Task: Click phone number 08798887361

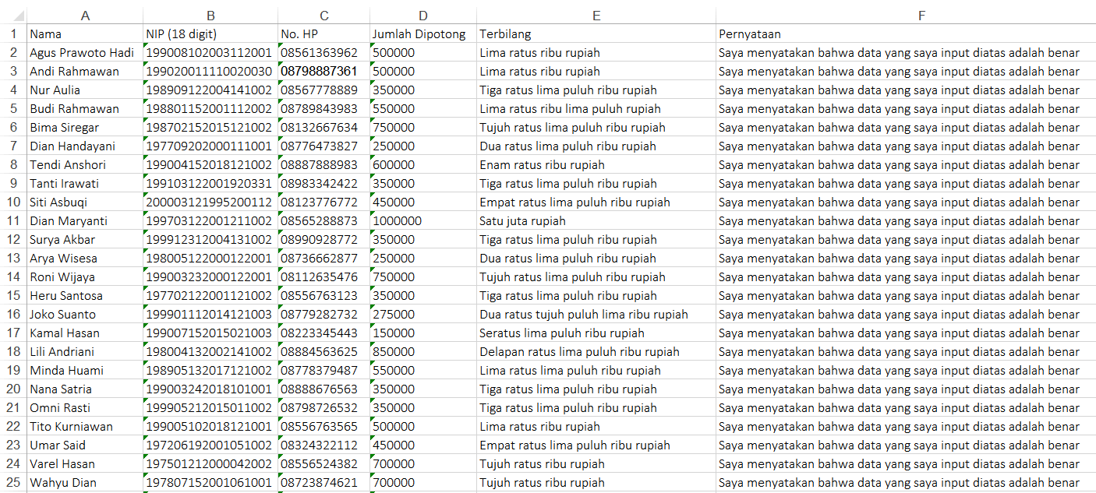Action: [323, 72]
